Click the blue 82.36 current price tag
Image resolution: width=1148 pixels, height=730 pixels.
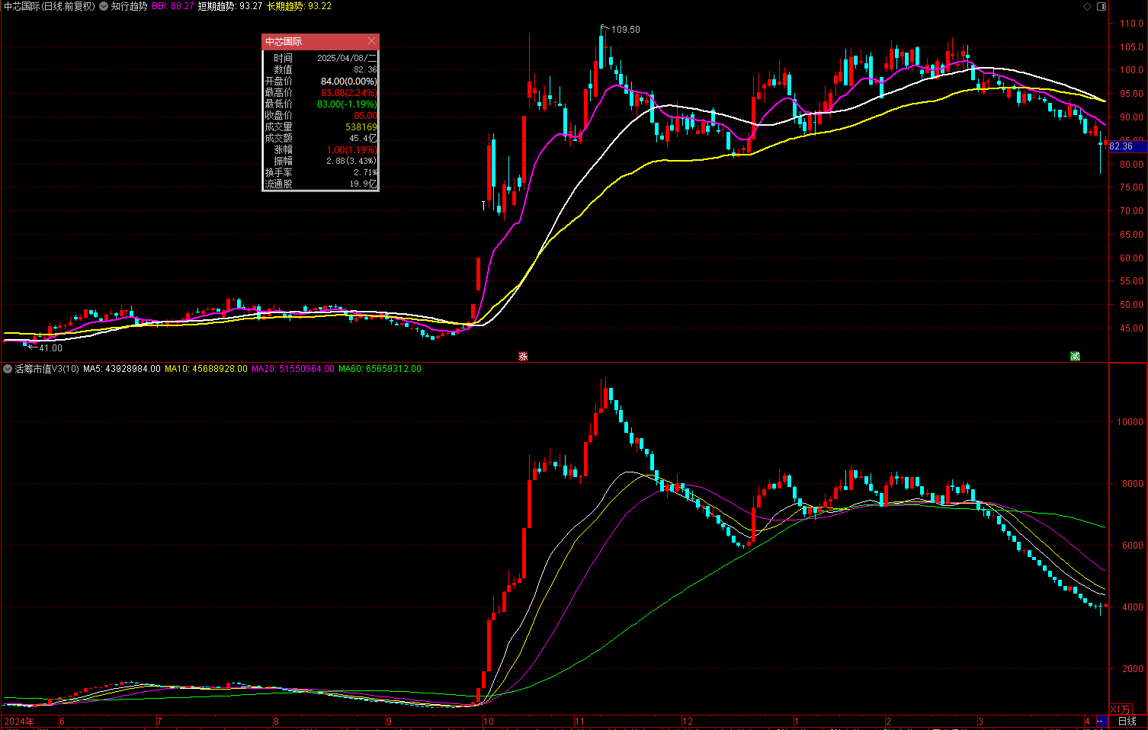(1122, 146)
